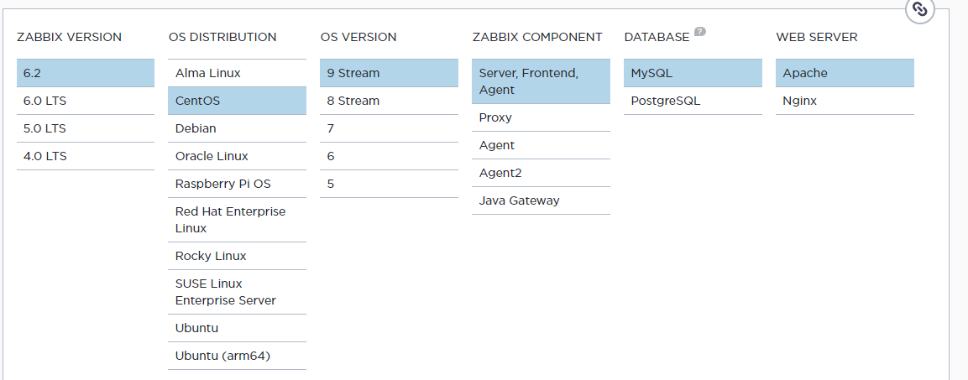
Task: Select Rocky Linux distribution
Action: [237, 256]
